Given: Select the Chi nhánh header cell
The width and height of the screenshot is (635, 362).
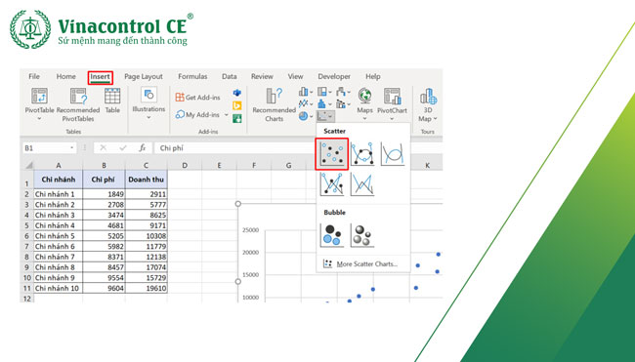Looking at the screenshot, I should pyautogui.click(x=59, y=180).
